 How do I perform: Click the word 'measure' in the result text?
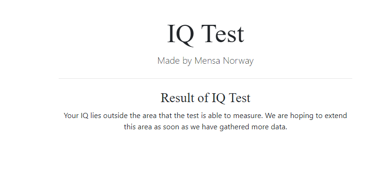click(x=247, y=116)
